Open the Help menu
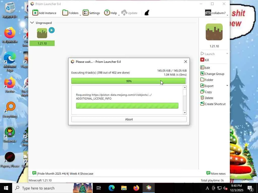Screen dimensions: 258x193 pos(111,13)
